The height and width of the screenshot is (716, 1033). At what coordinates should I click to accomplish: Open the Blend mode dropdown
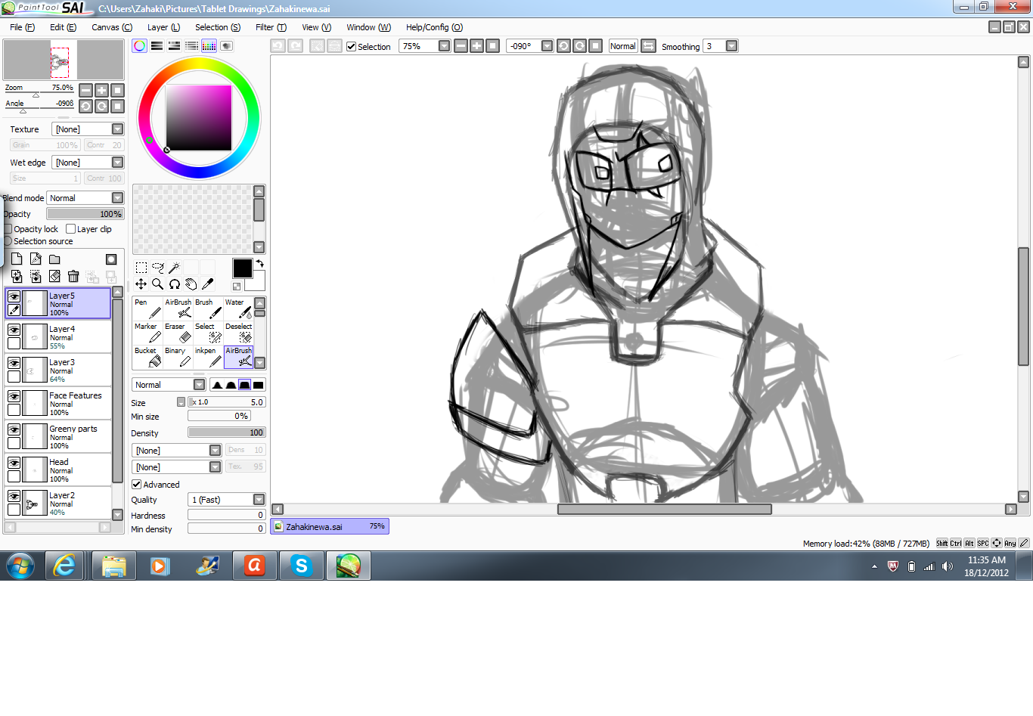119,197
